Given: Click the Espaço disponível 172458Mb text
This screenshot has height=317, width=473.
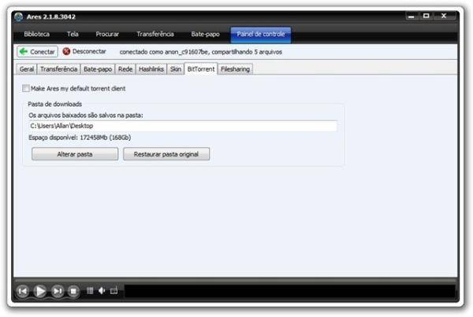Looking at the screenshot, I should pos(80,138).
